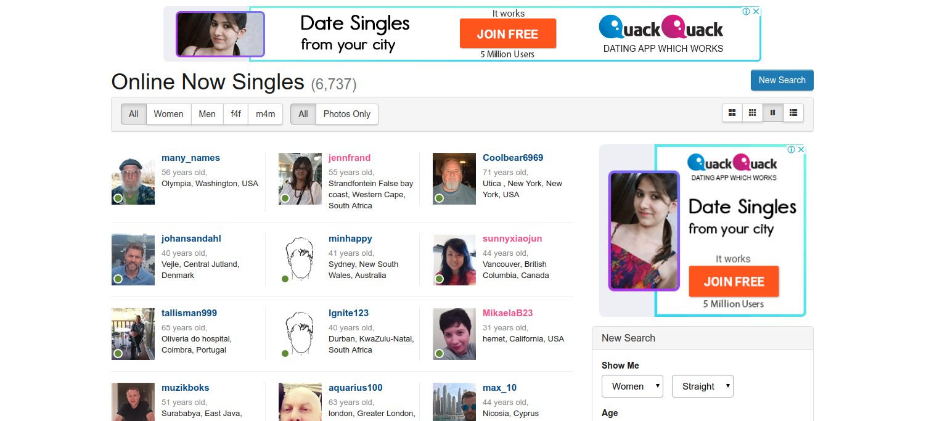Filter results to Women only
929x421 pixels.
(168, 114)
